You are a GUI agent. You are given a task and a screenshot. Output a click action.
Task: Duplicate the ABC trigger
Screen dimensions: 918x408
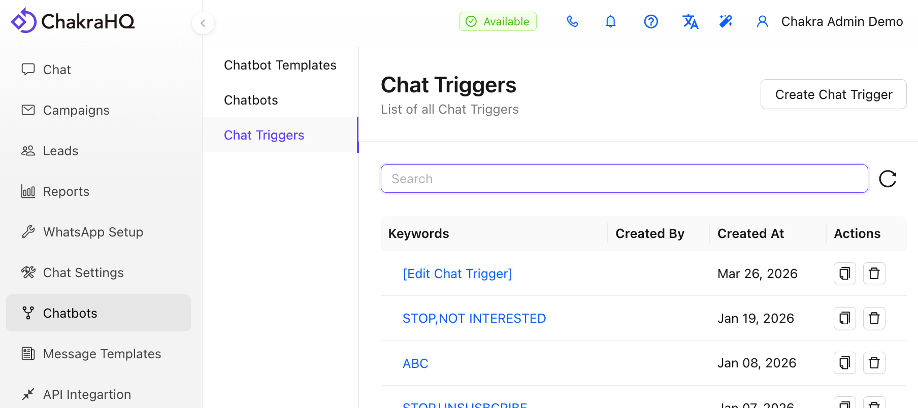point(845,363)
